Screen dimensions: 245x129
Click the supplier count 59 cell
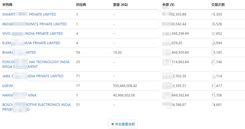(78, 53)
